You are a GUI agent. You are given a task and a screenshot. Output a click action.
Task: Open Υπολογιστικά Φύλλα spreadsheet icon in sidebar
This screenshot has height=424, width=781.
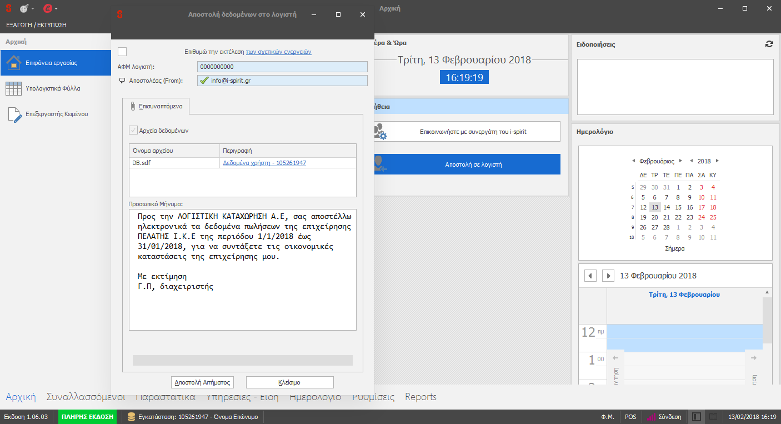pyautogui.click(x=14, y=88)
